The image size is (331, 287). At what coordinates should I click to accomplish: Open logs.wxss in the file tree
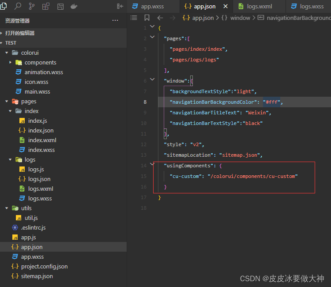click(x=40, y=199)
